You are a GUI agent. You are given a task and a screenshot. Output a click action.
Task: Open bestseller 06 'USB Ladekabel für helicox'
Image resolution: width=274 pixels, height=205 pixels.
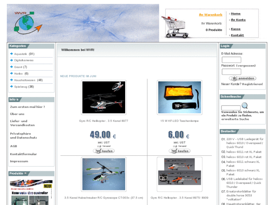click(245, 183)
